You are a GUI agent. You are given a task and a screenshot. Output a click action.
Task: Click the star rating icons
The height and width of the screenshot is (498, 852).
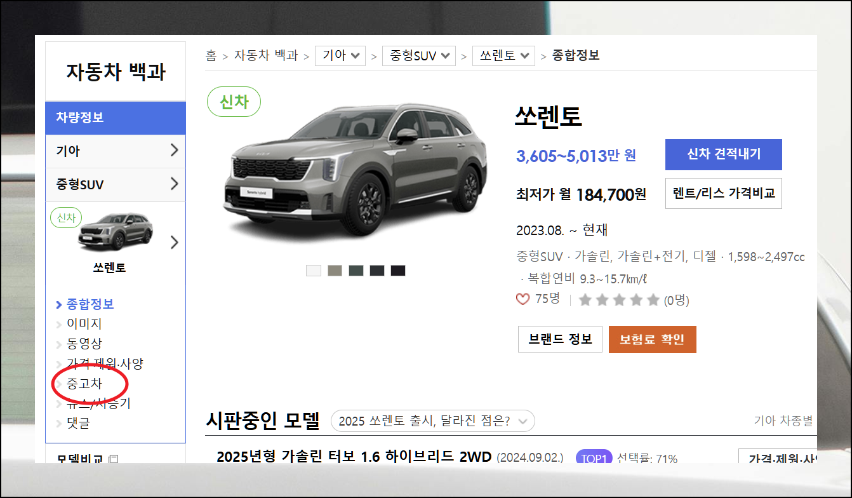[x=619, y=300]
